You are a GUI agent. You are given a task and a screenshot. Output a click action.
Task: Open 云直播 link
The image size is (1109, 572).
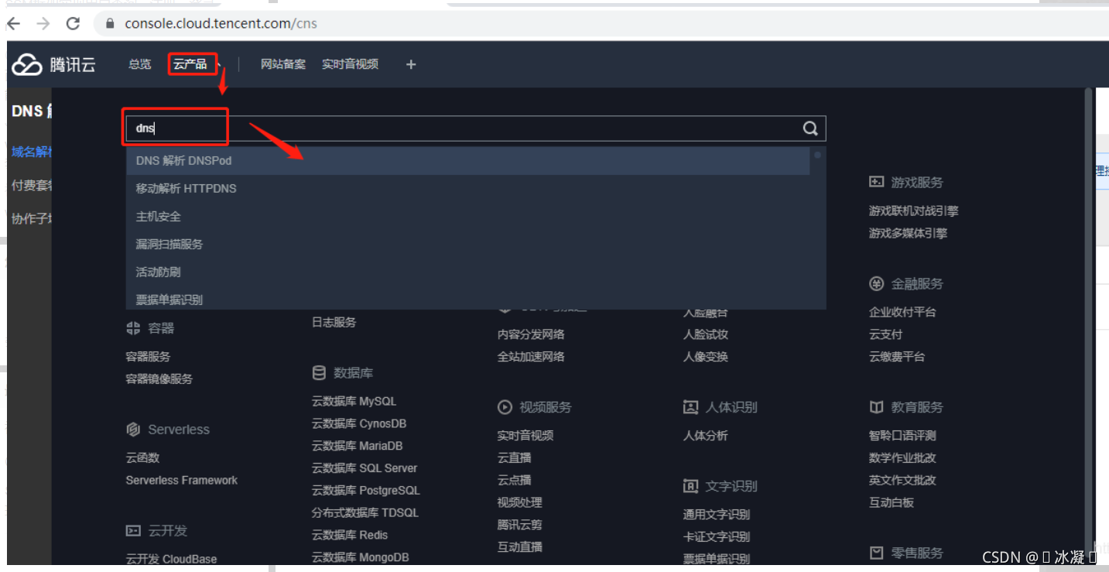tap(514, 458)
